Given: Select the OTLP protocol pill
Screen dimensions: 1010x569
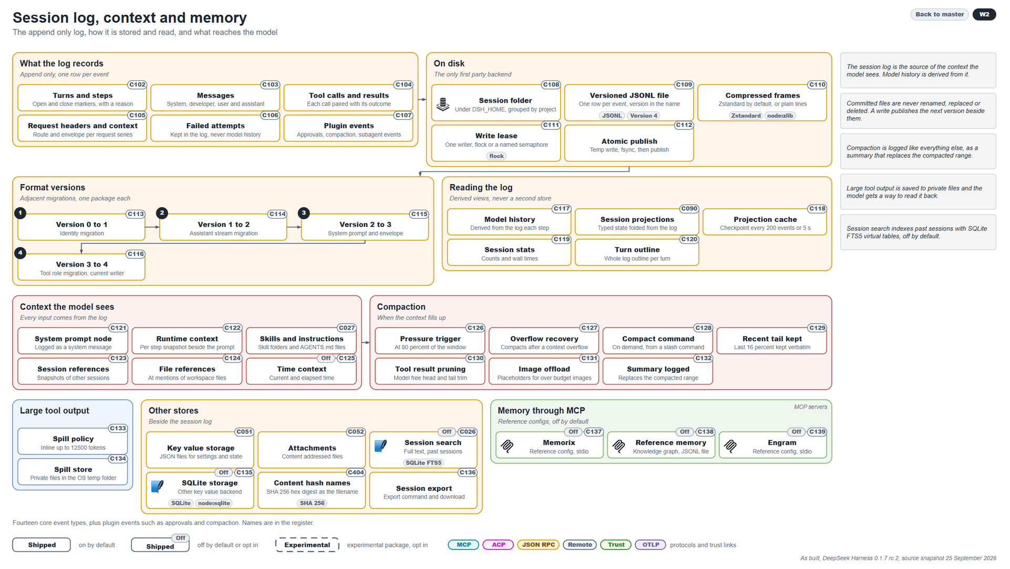Looking at the screenshot, I should tap(651, 545).
